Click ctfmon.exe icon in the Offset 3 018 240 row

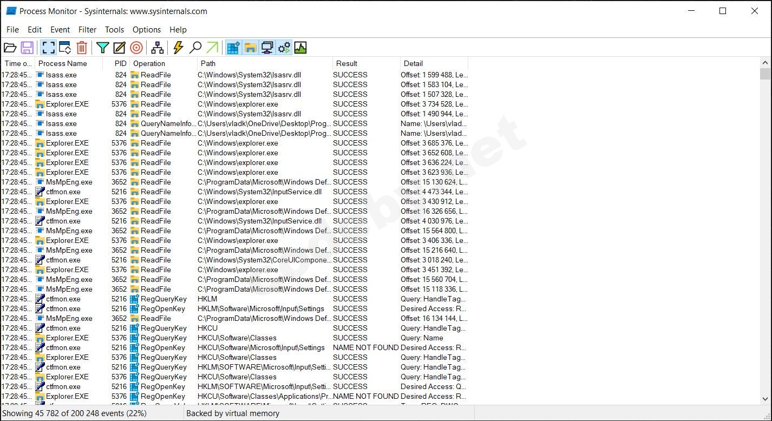pyautogui.click(x=40, y=260)
